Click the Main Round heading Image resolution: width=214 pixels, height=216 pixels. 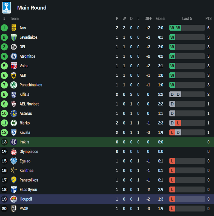pyautogui.click(x=32, y=8)
